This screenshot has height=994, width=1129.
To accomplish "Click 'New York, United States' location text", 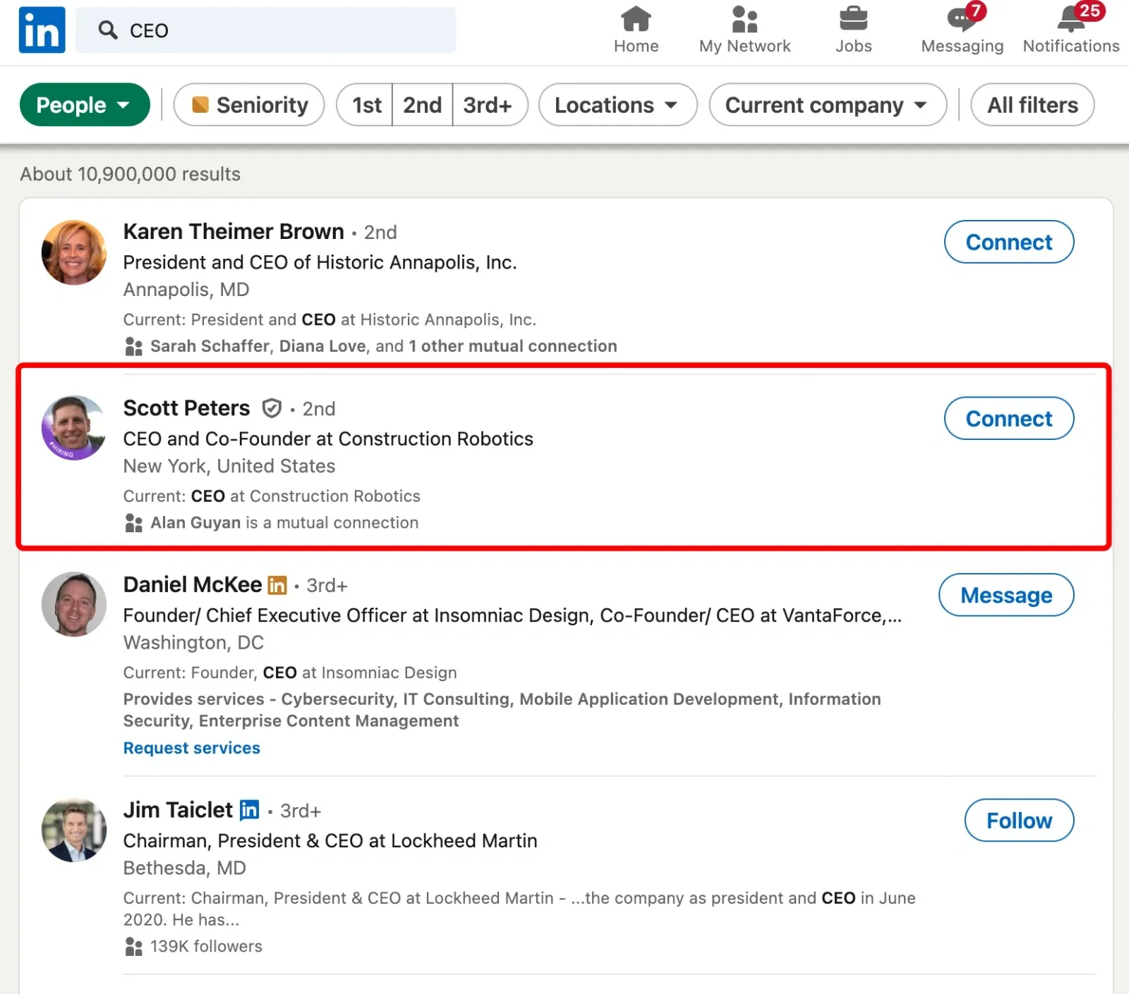I will click(229, 466).
